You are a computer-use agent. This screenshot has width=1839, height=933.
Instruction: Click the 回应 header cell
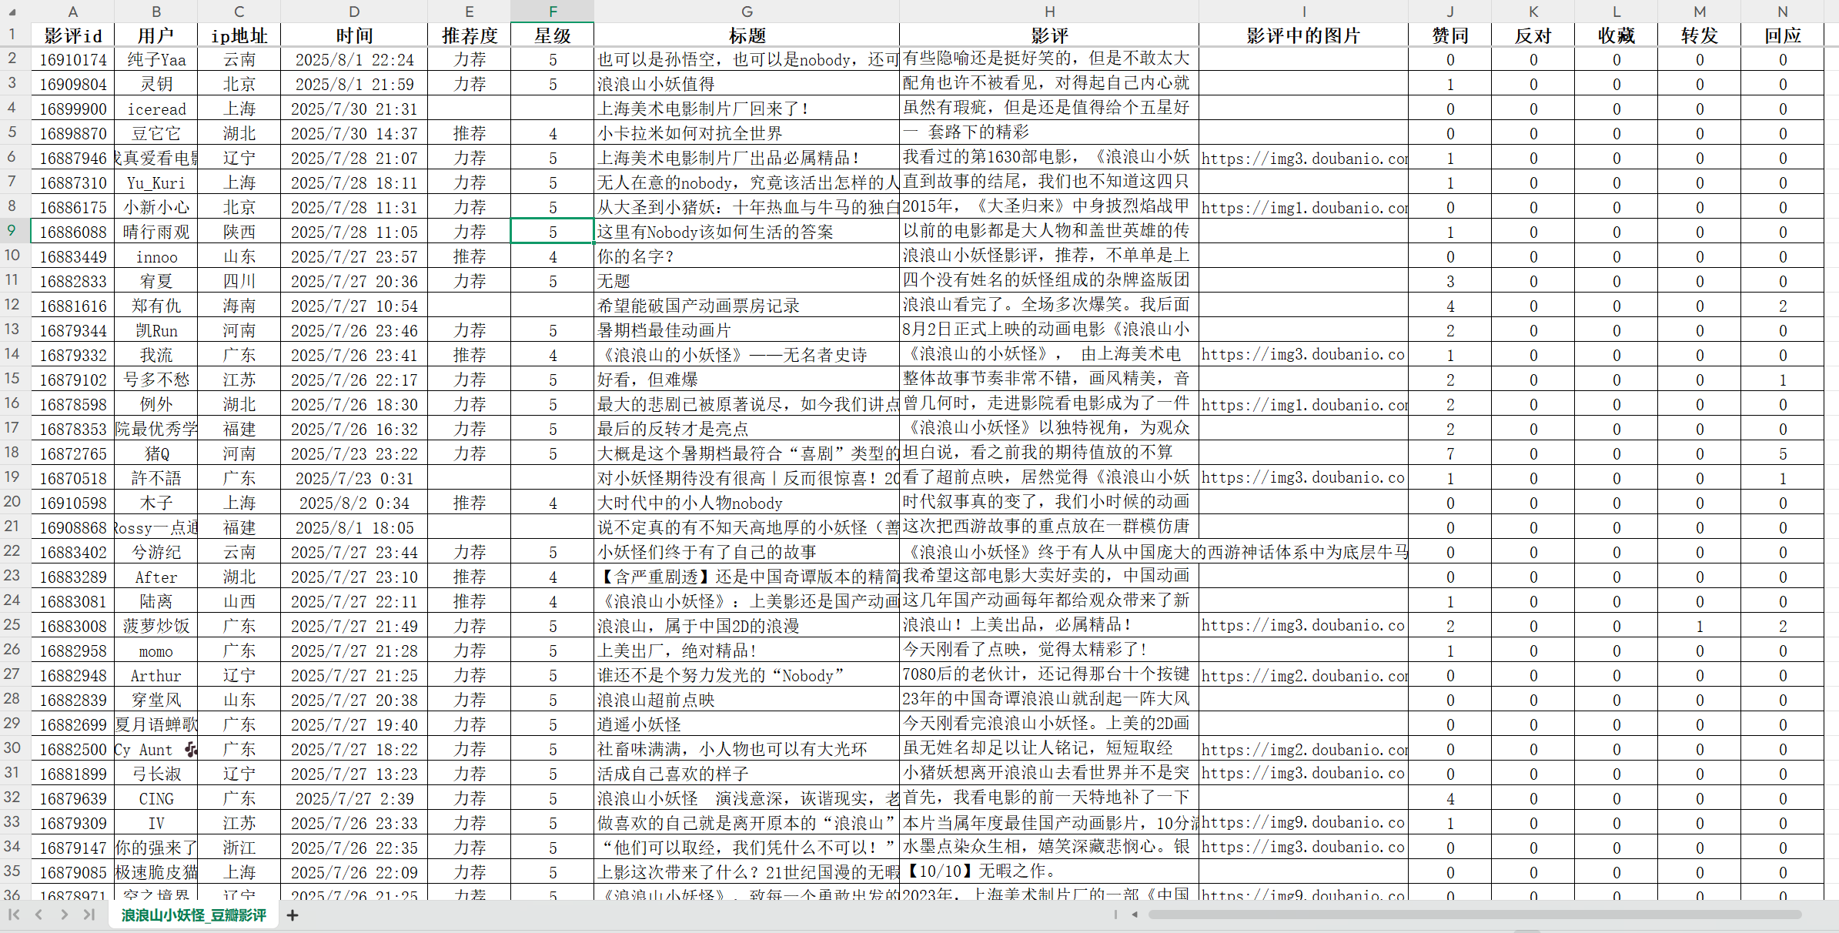click(x=1782, y=35)
